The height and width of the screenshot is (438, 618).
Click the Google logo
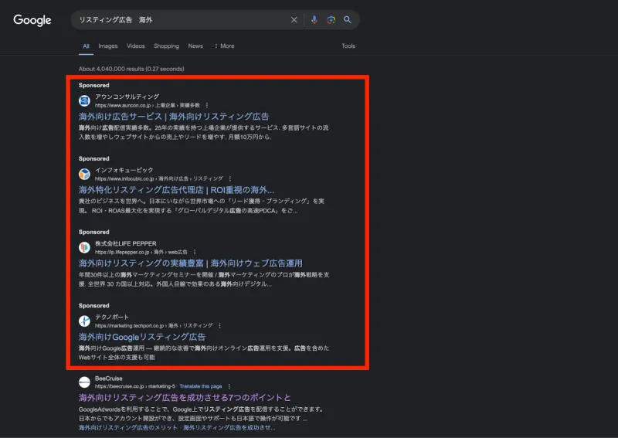tap(32, 20)
